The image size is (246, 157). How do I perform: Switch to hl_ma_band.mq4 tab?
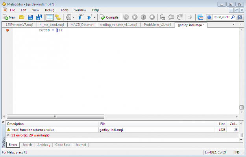coord(52,25)
